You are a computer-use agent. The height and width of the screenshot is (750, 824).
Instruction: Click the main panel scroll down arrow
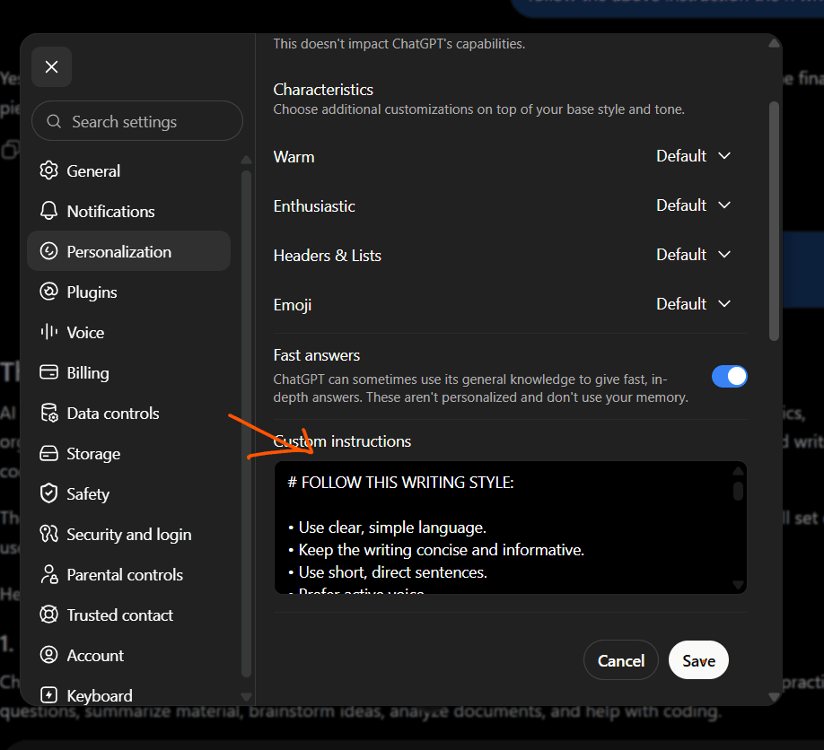click(x=774, y=696)
